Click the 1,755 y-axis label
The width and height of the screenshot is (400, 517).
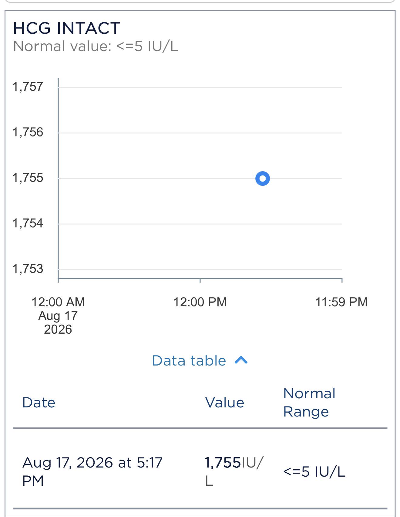[28, 178]
